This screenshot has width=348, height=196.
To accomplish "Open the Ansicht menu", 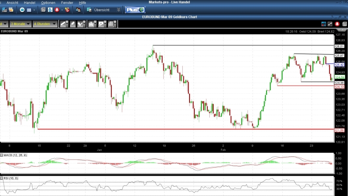I will (13, 3).
